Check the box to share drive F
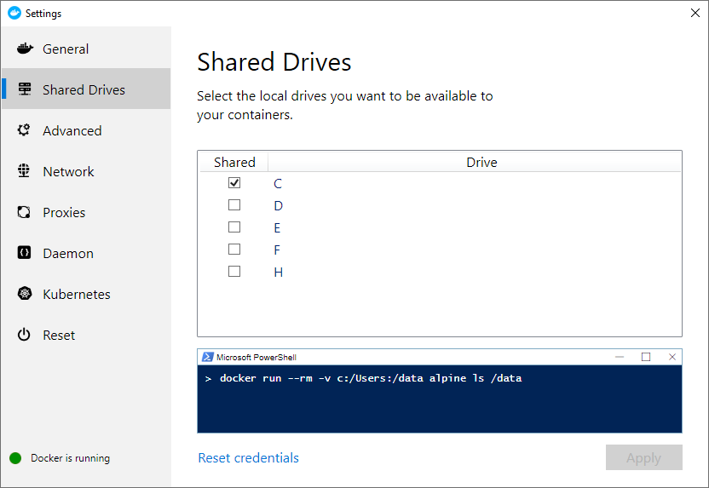Image resolution: width=709 pixels, height=488 pixels. coord(234,249)
